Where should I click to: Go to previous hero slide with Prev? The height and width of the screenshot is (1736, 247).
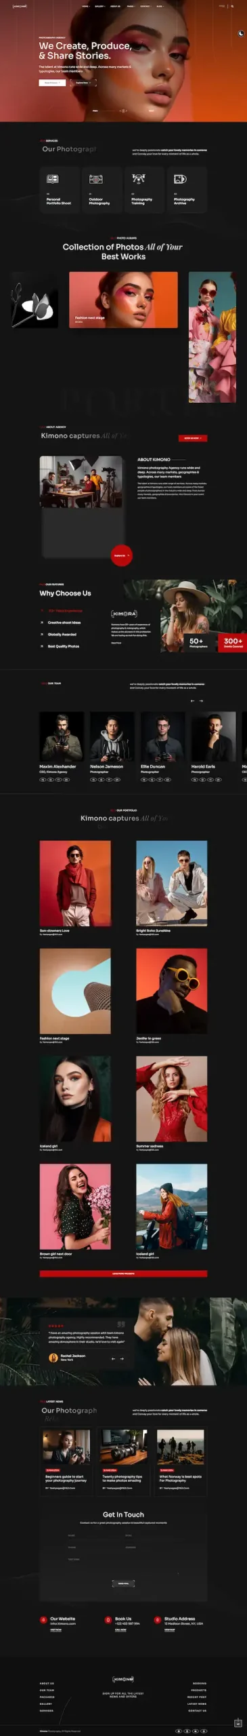(x=95, y=110)
